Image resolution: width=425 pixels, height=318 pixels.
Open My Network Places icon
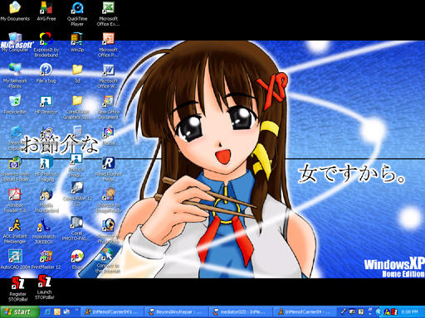15,70
